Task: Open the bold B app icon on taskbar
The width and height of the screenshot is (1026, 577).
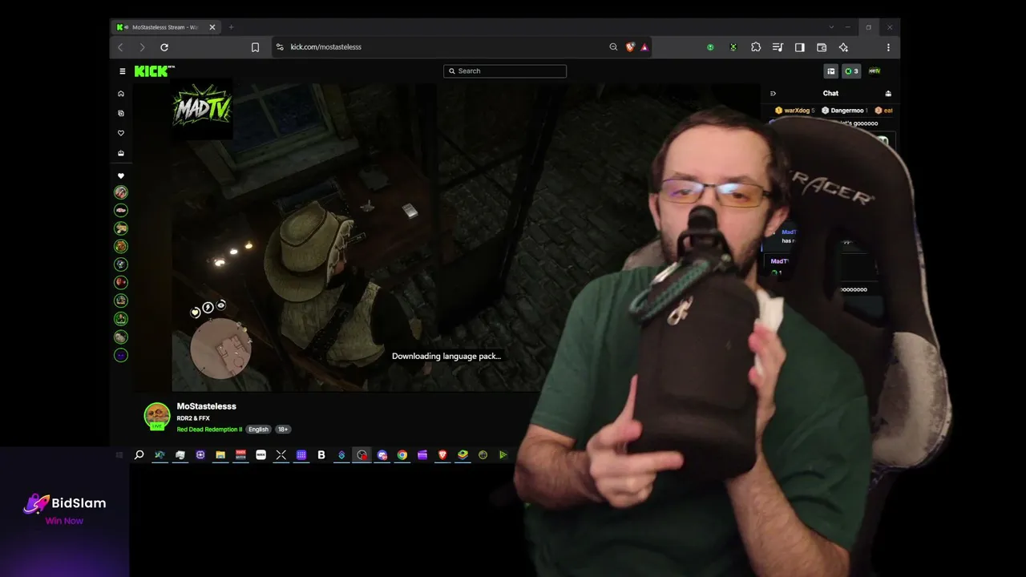Action: pyautogui.click(x=321, y=455)
